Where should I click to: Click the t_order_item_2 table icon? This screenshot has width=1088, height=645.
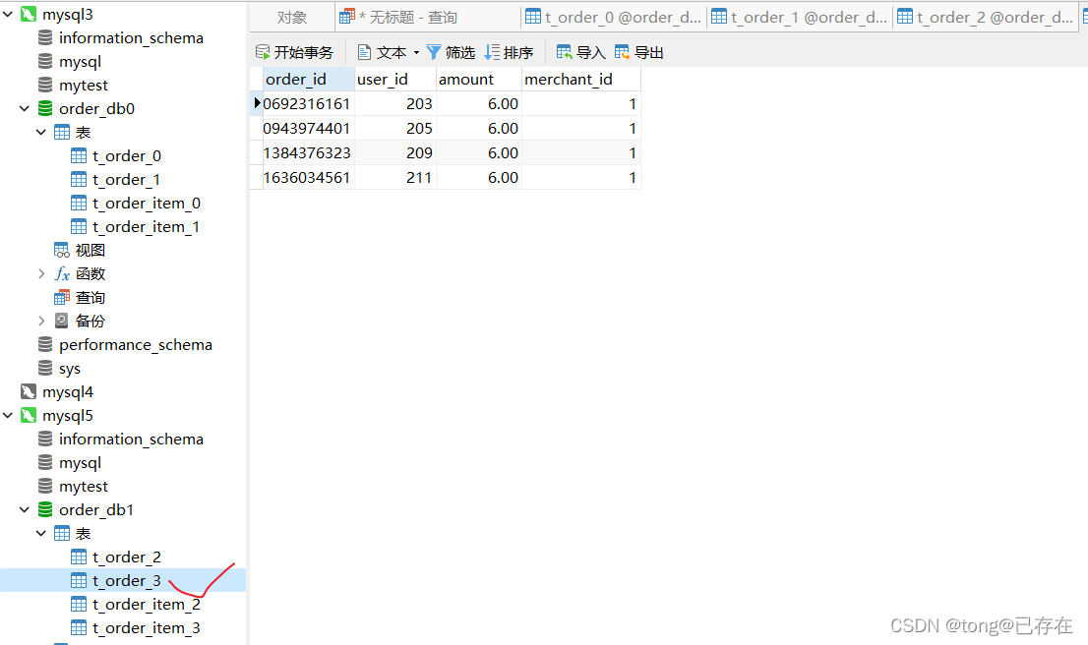click(x=79, y=604)
